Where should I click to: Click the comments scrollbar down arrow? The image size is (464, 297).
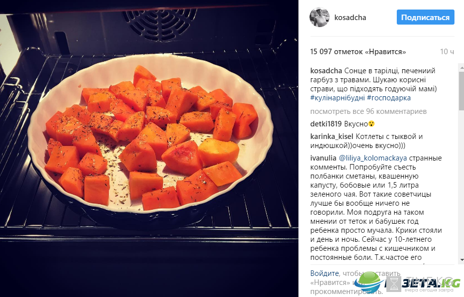[x=461, y=260]
